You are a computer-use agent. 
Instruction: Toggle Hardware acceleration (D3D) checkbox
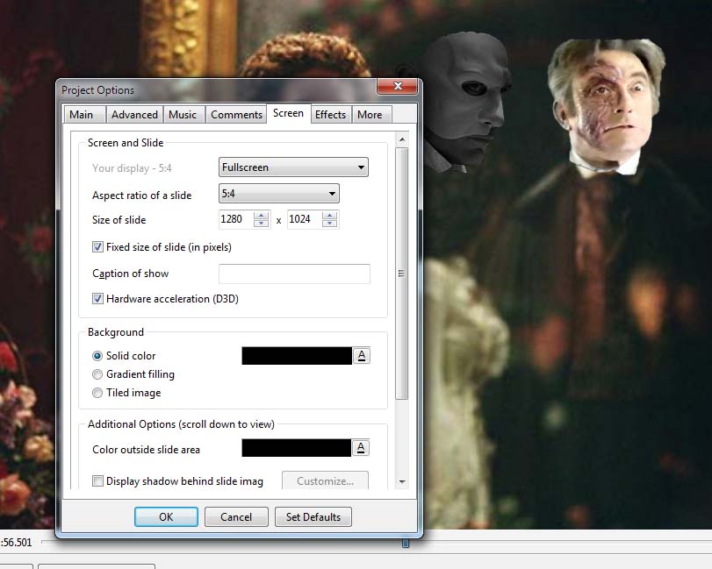tap(97, 299)
